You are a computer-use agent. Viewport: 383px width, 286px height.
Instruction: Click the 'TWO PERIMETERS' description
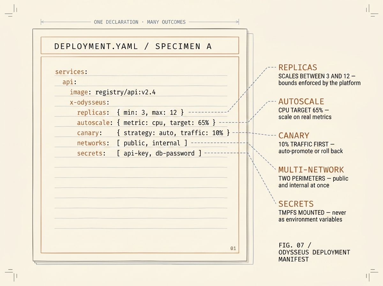pyautogui.click(x=313, y=182)
